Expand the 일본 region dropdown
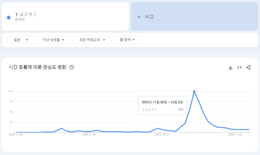 point(21,40)
